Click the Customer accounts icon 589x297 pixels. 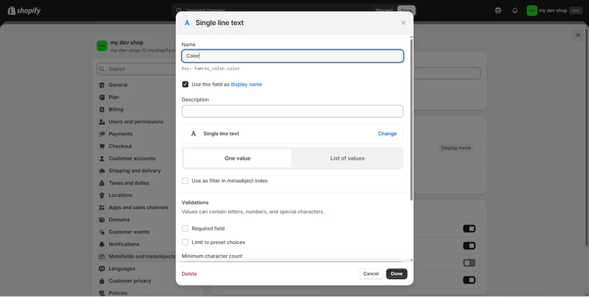[102, 159]
